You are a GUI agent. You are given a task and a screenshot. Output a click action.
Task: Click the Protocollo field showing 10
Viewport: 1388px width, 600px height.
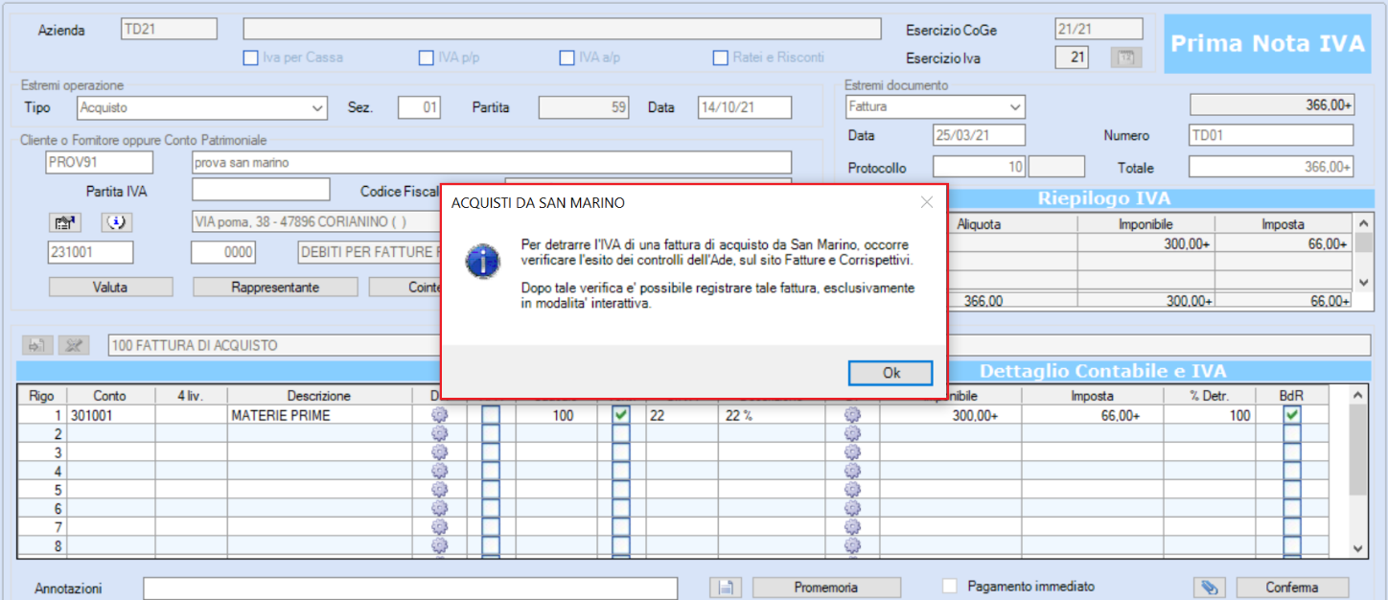tap(980, 168)
